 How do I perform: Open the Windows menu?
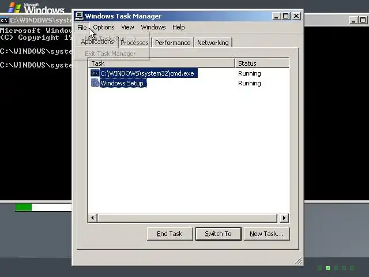pos(153,27)
